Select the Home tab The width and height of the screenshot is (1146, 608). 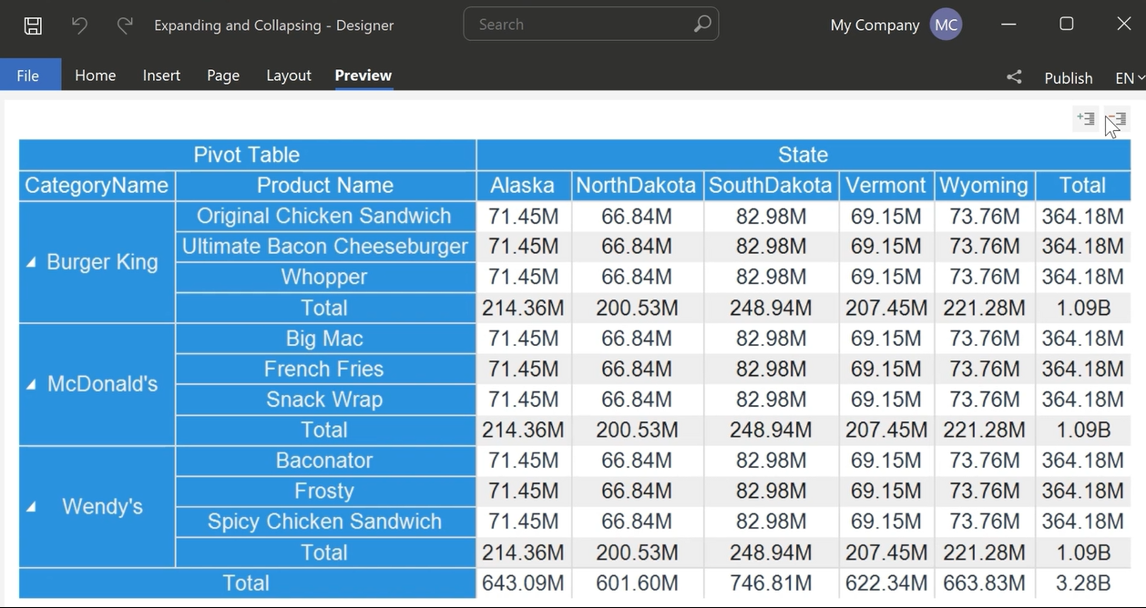click(x=95, y=76)
